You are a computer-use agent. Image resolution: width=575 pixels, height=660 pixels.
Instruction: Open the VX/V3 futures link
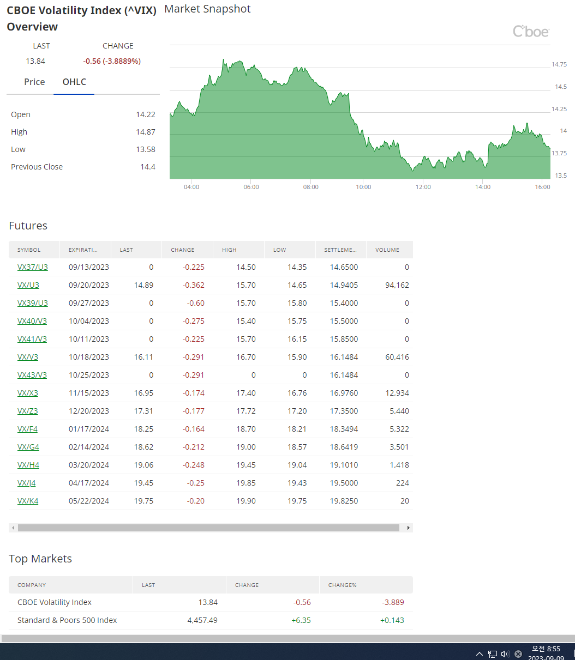28,357
